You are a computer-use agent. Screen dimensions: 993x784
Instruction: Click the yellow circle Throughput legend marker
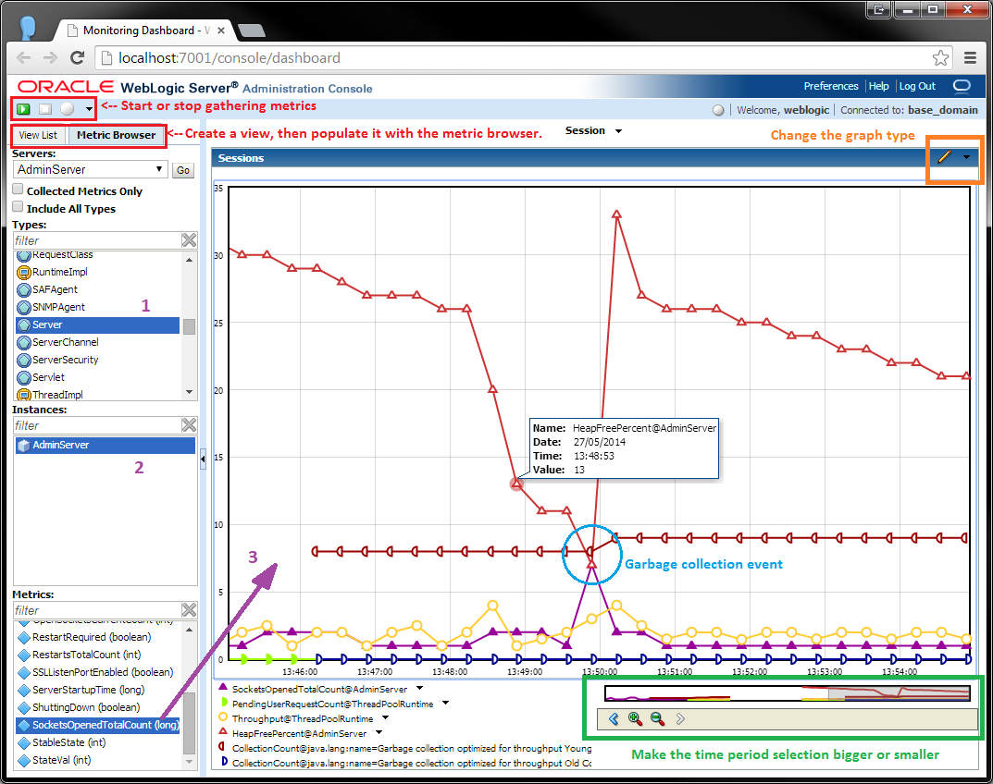223,717
